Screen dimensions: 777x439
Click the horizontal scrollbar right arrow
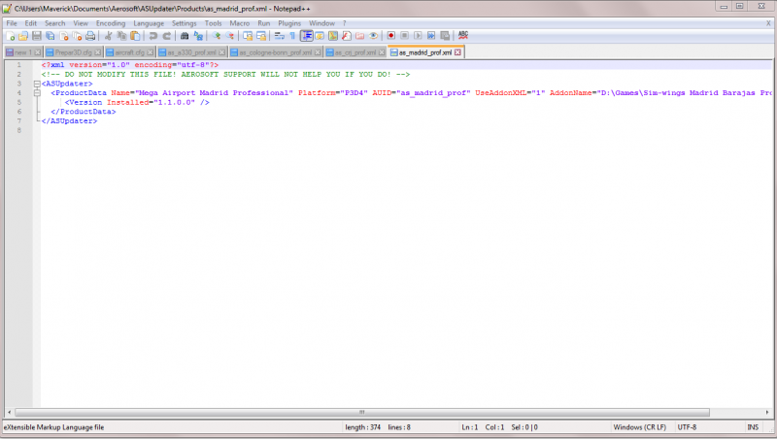click(766, 412)
